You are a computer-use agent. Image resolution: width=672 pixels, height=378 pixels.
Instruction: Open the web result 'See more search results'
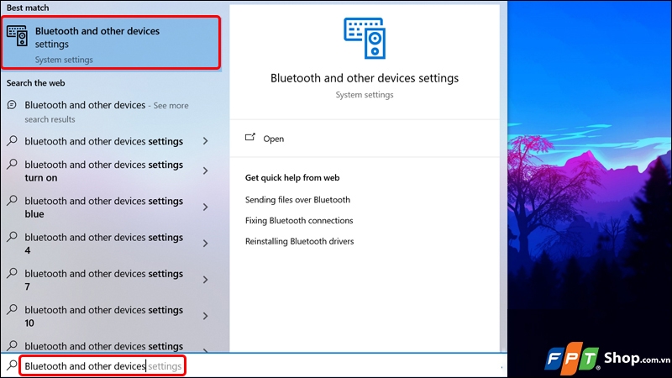[107, 112]
